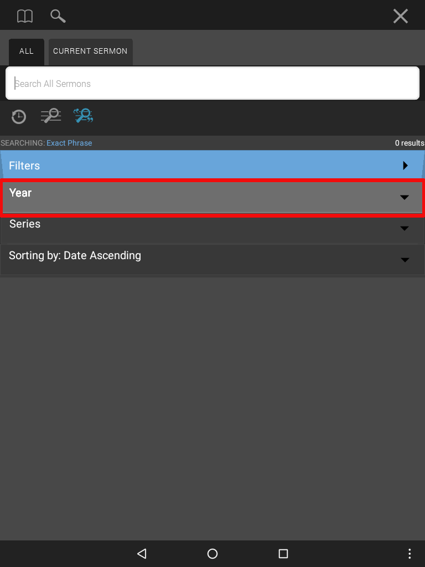
Task: Tap the Android home circle button
Action: (212, 554)
